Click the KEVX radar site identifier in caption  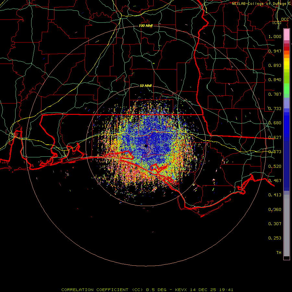pos(182,290)
